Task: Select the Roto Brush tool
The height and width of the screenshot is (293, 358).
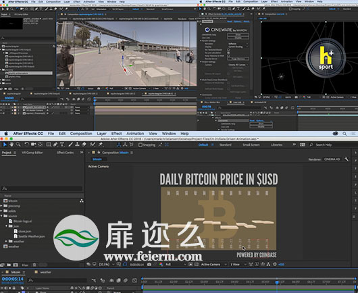Action: [x=93, y=144]
